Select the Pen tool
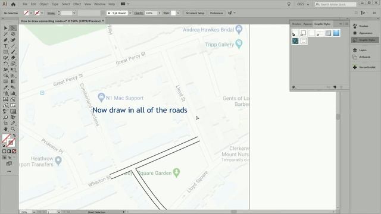Screen dimensions: 381x214 click(x=5, y=40)
